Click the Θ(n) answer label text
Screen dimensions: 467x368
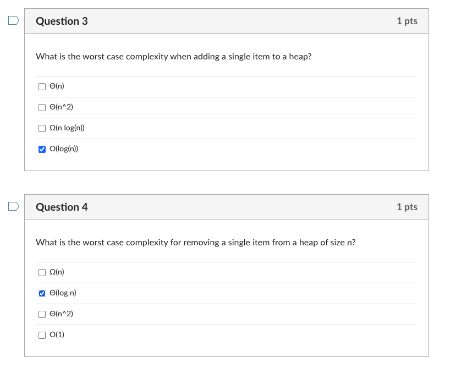57,86
